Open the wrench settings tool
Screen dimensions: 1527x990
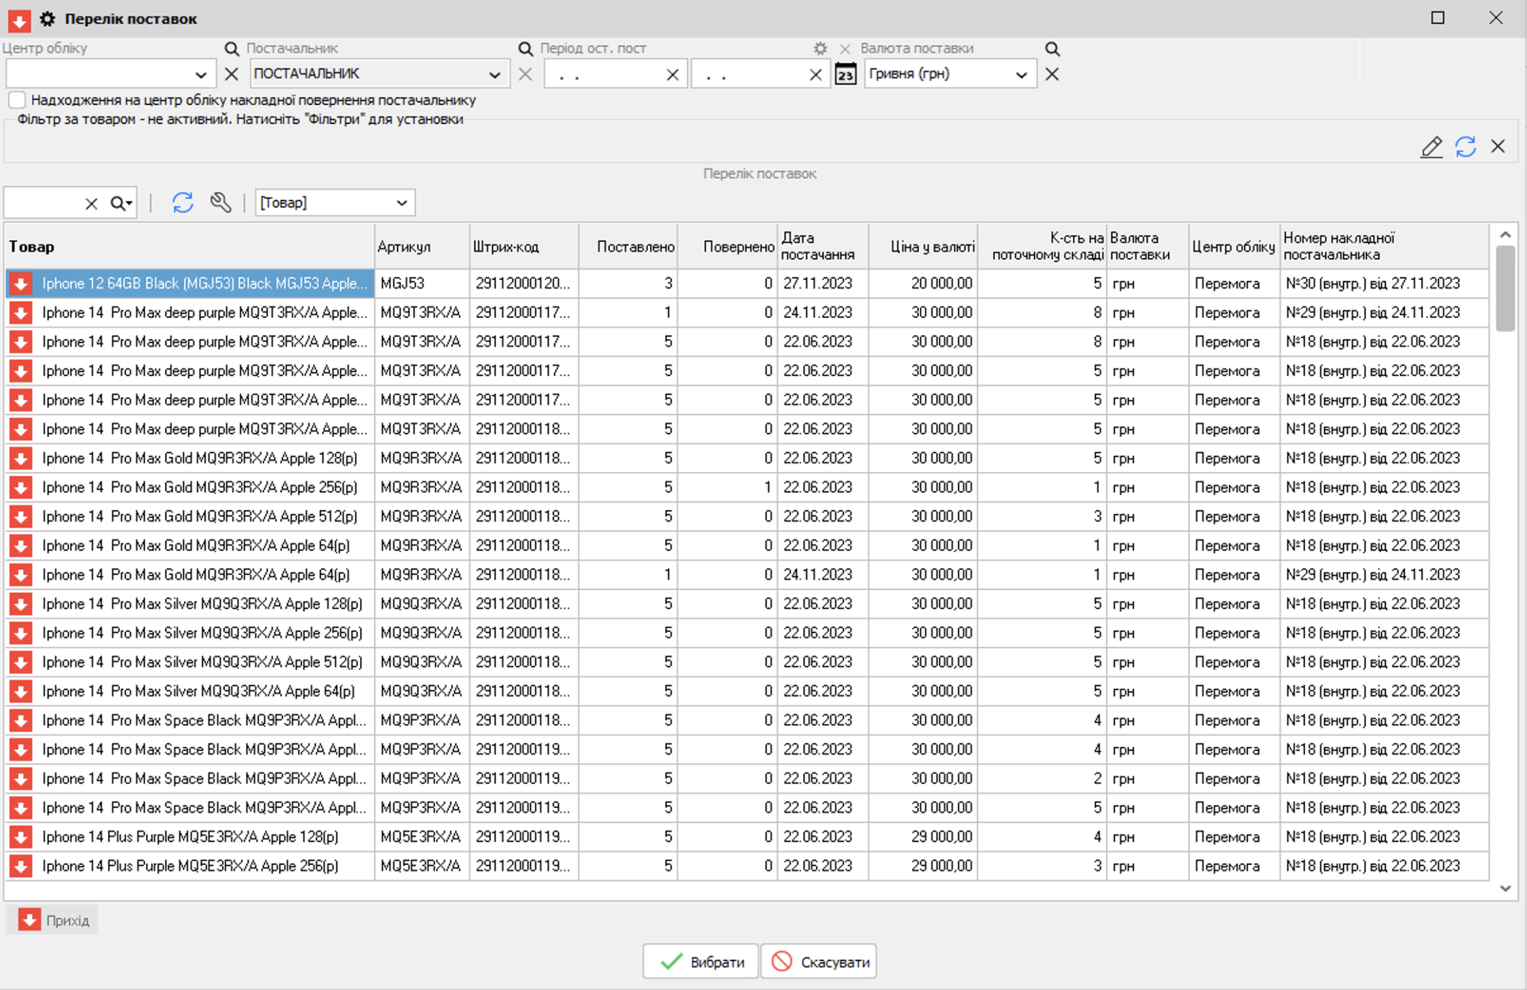(221, 203)
